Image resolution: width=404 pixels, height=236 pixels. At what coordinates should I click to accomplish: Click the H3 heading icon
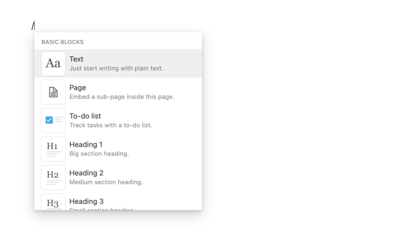[x=53, y=202]
